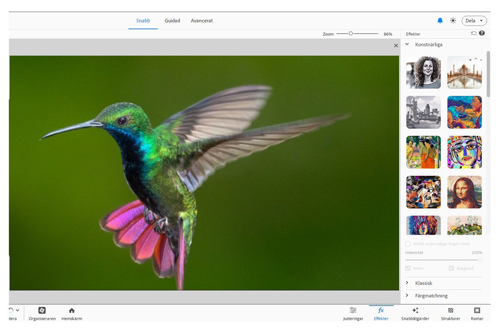The height and width of the screenshot is (332, 502).
Task: Toggle the Motiv checkbox
Action: click(x=408, y=268)
